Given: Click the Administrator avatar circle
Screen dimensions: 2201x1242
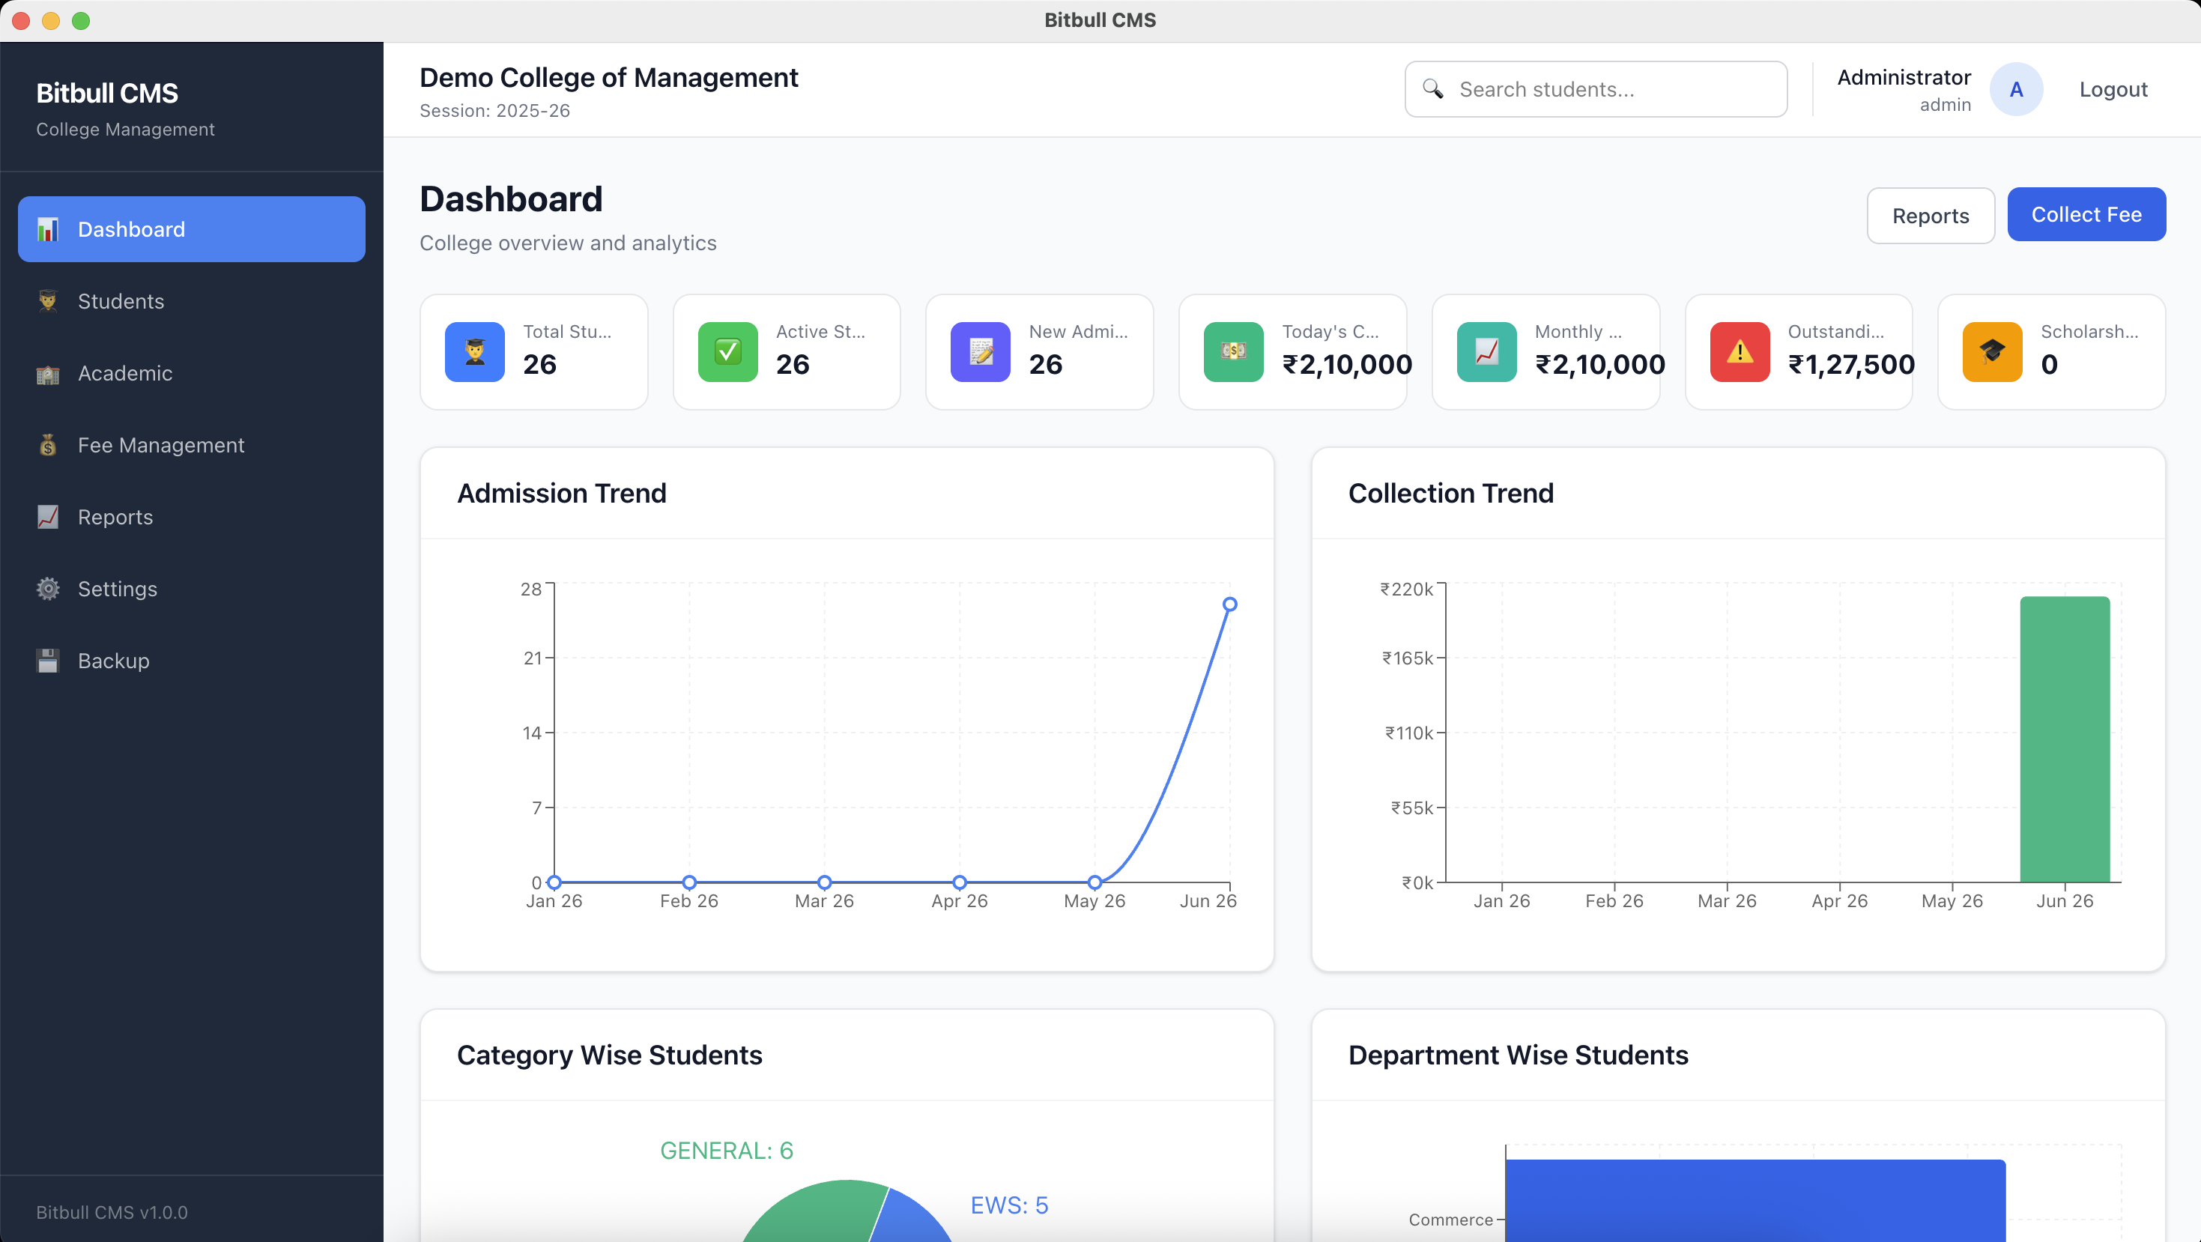Looking at the screenshot, I should click(x=2017, y=89).
